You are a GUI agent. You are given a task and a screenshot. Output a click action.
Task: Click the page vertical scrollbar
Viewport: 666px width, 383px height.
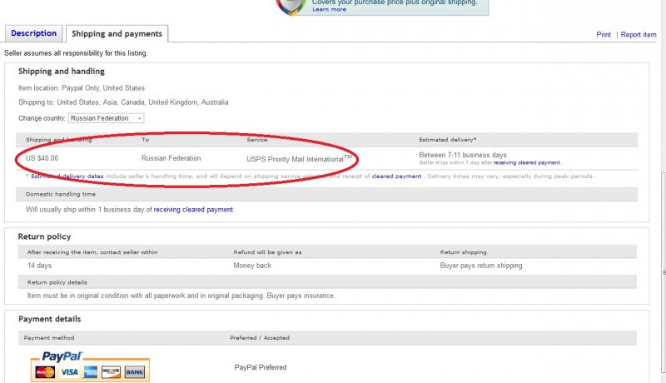point(663,271)
